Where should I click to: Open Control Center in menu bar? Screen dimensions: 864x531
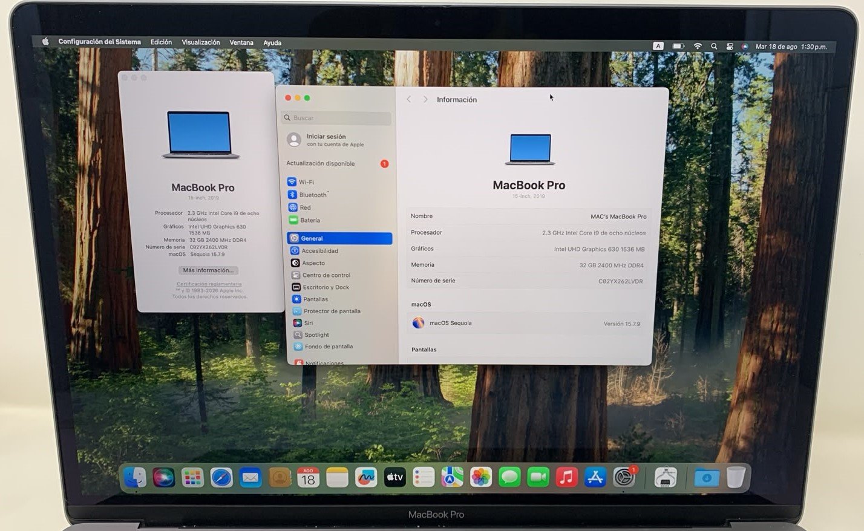[730, 47]
